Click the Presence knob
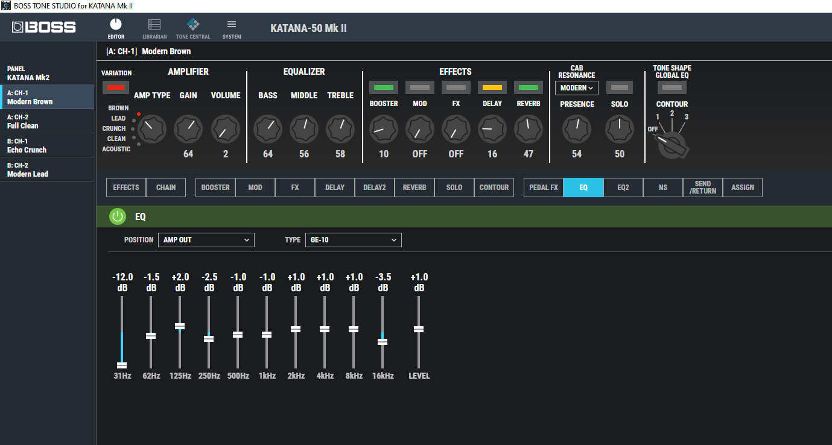Screen dimensions: 832x445 (577, 129)
